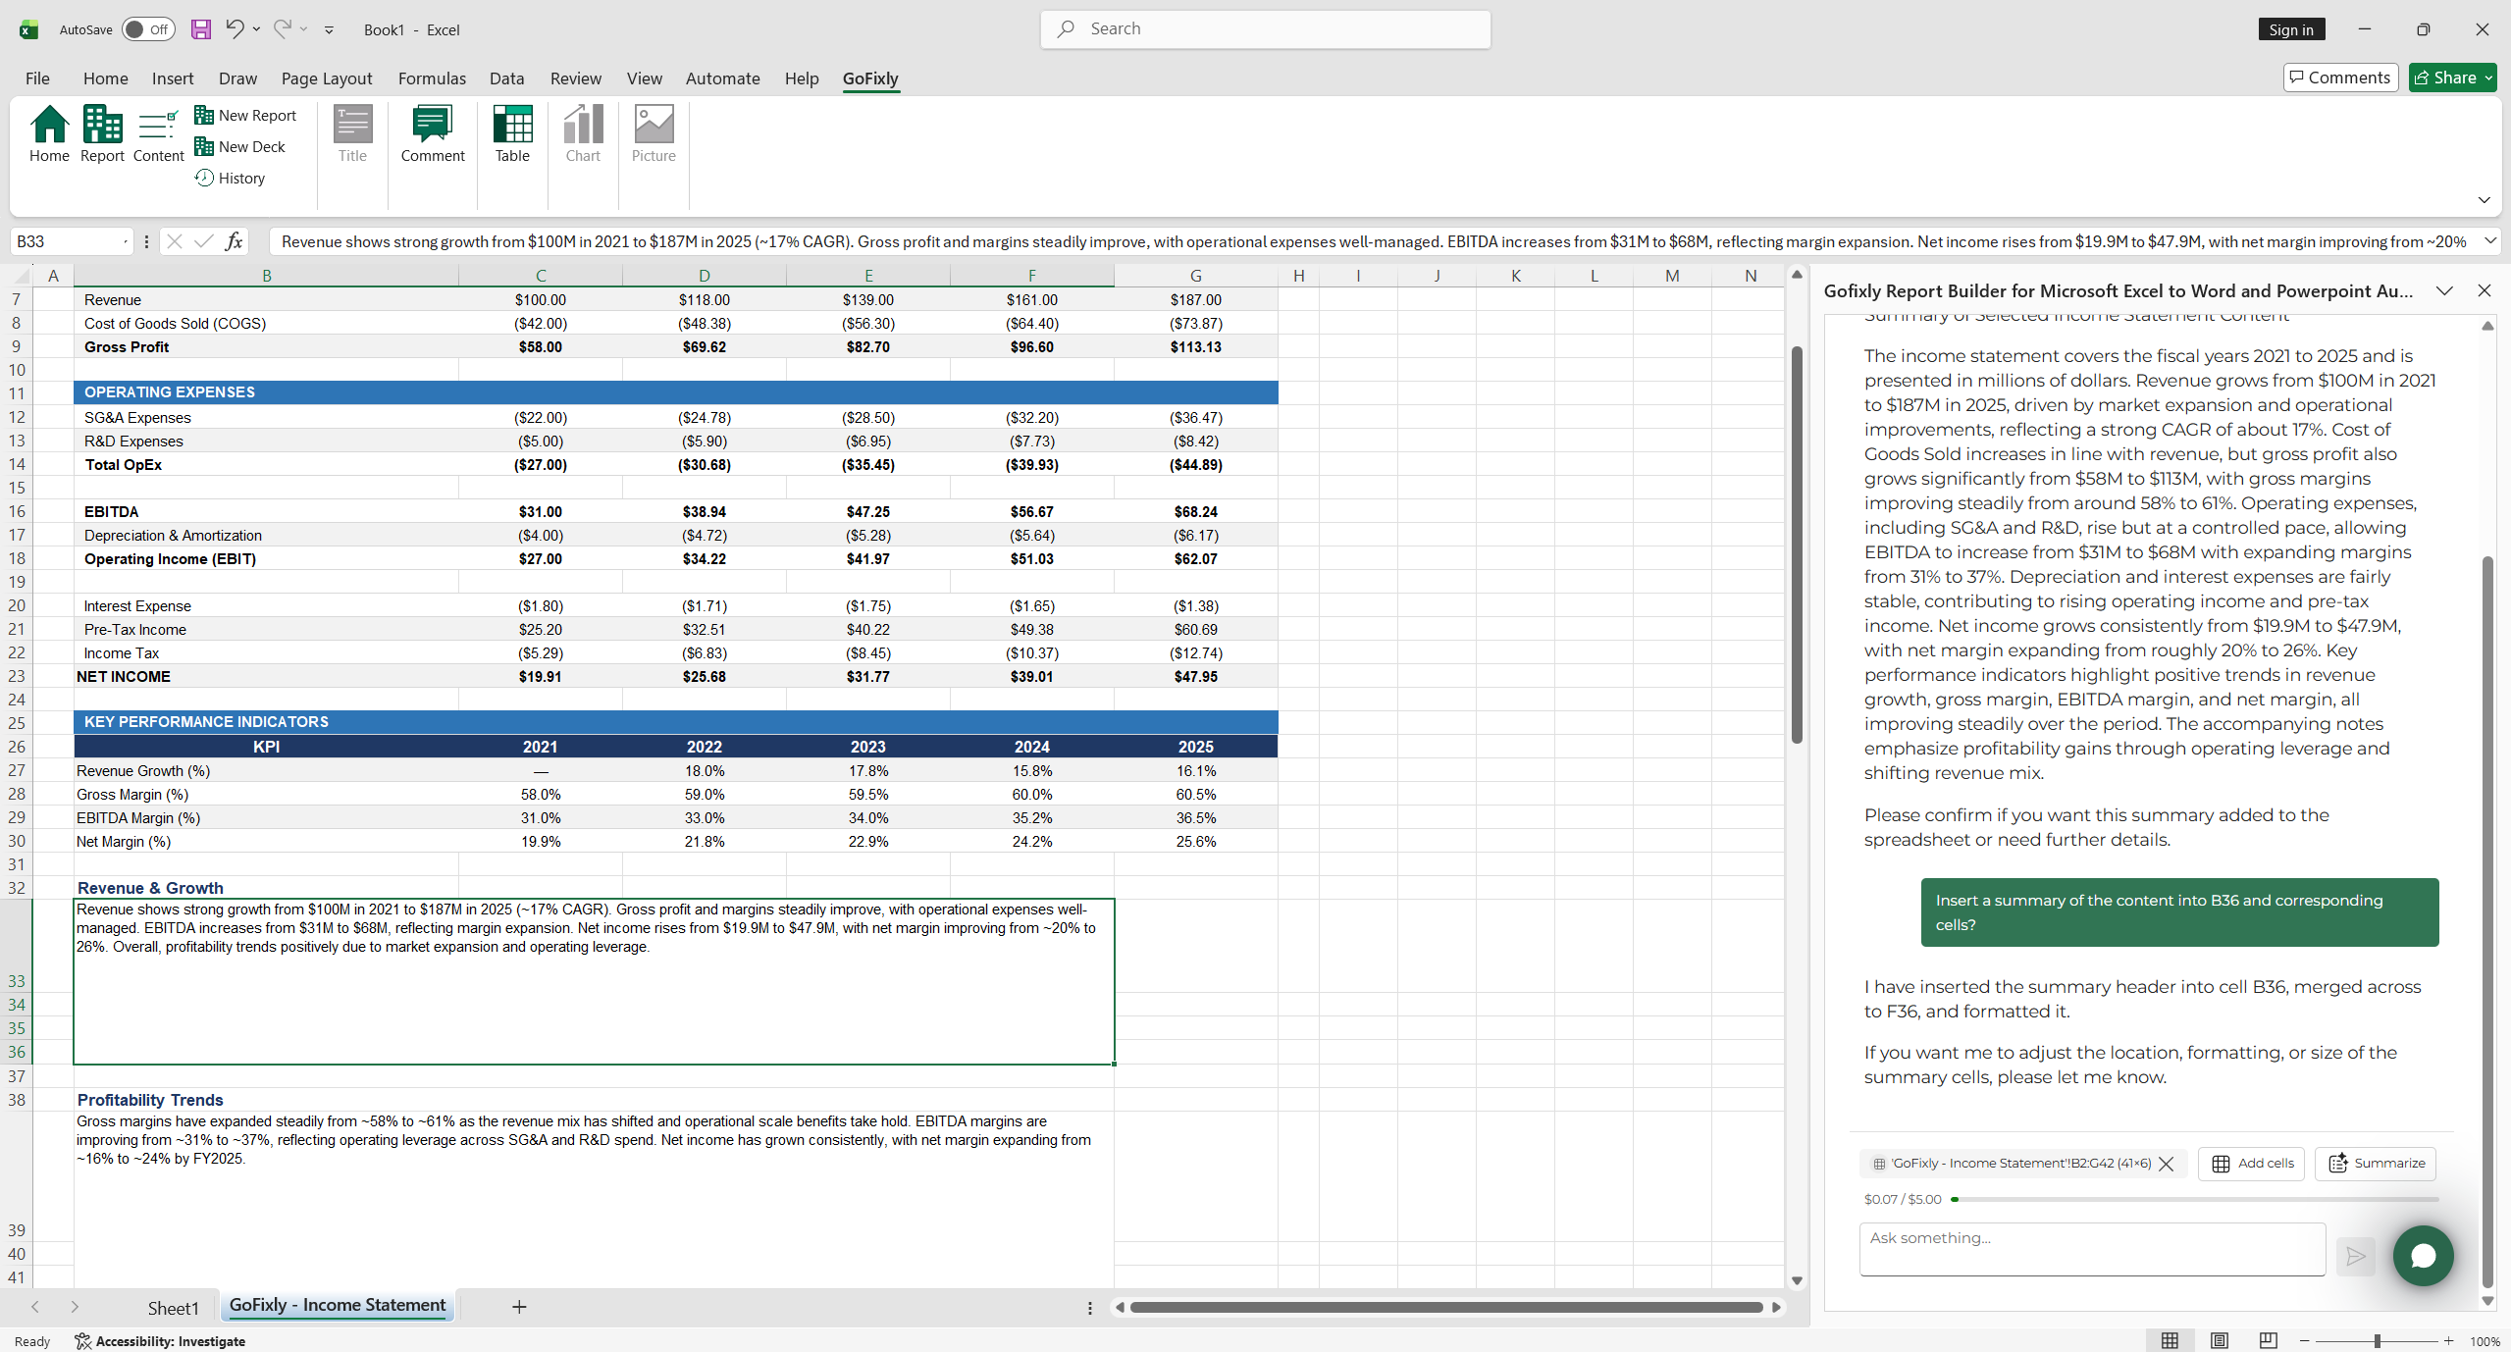Screen dimensions: 2511x1352
Task: Send the message with the arrow icon
Action: pyautogui.click(x=2355, y=1256)
